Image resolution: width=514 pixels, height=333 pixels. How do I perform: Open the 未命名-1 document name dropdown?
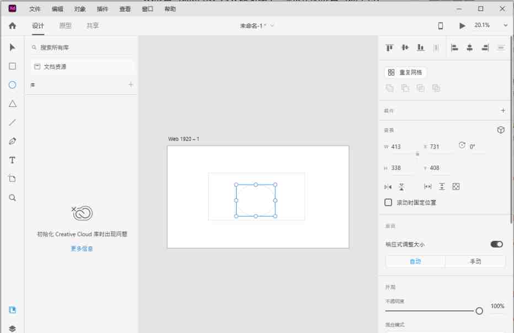tap(271, 25)
